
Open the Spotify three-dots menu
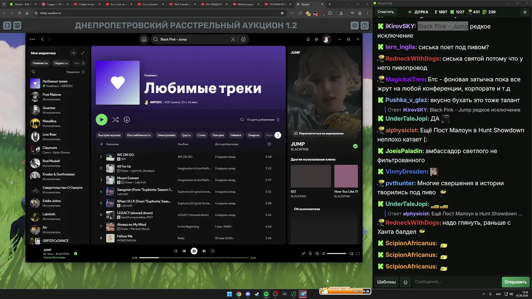(x=32, y=39)
